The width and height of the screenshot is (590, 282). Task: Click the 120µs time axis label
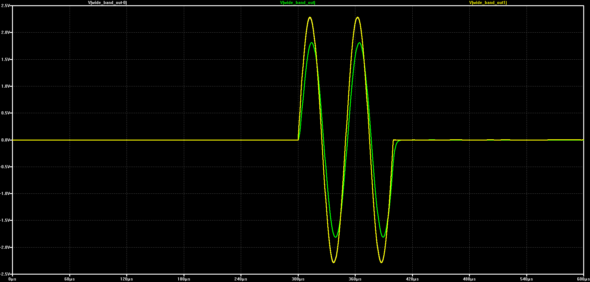(127, 279)
